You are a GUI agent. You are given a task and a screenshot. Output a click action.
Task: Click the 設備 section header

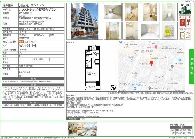33,85
